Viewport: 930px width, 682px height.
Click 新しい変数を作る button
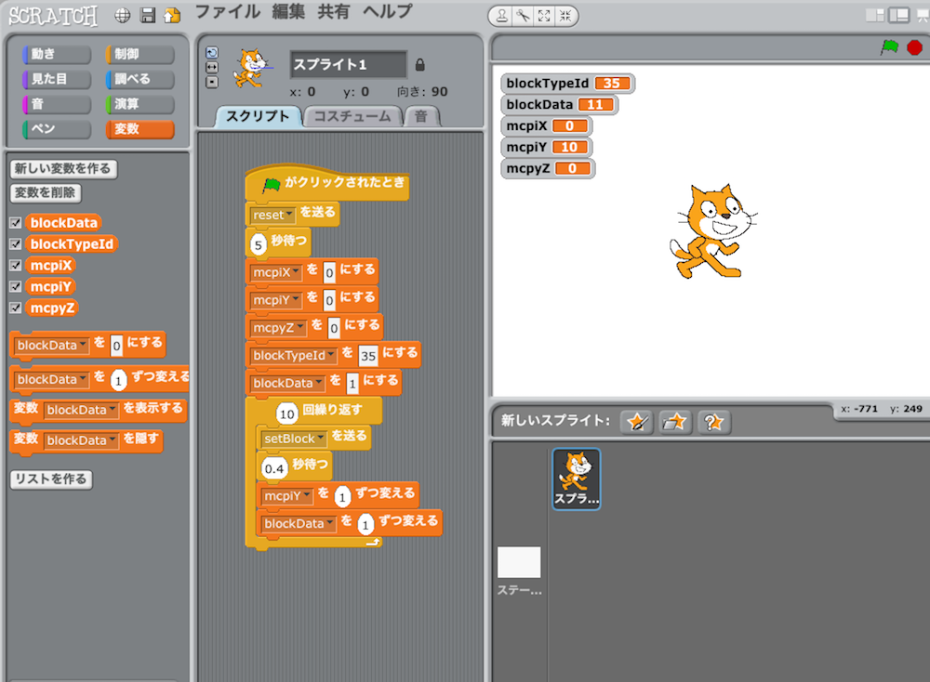[63, 169]
